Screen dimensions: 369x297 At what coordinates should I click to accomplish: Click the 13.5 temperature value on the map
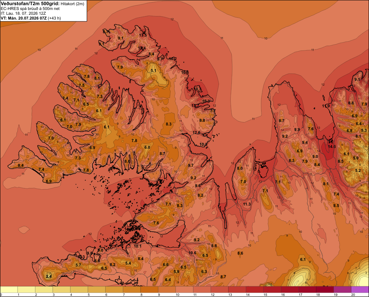(x=142, y=35)
